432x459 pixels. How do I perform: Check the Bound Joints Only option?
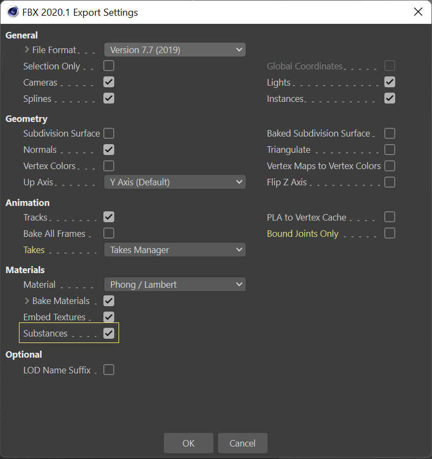(x=390, y=234)
